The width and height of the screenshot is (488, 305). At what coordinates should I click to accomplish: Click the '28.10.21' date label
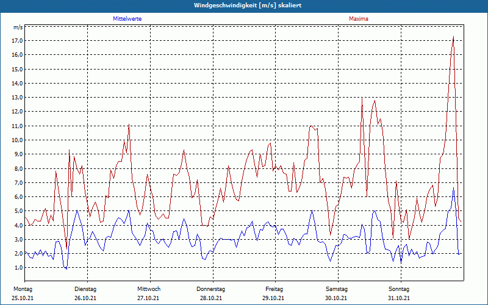211,298
